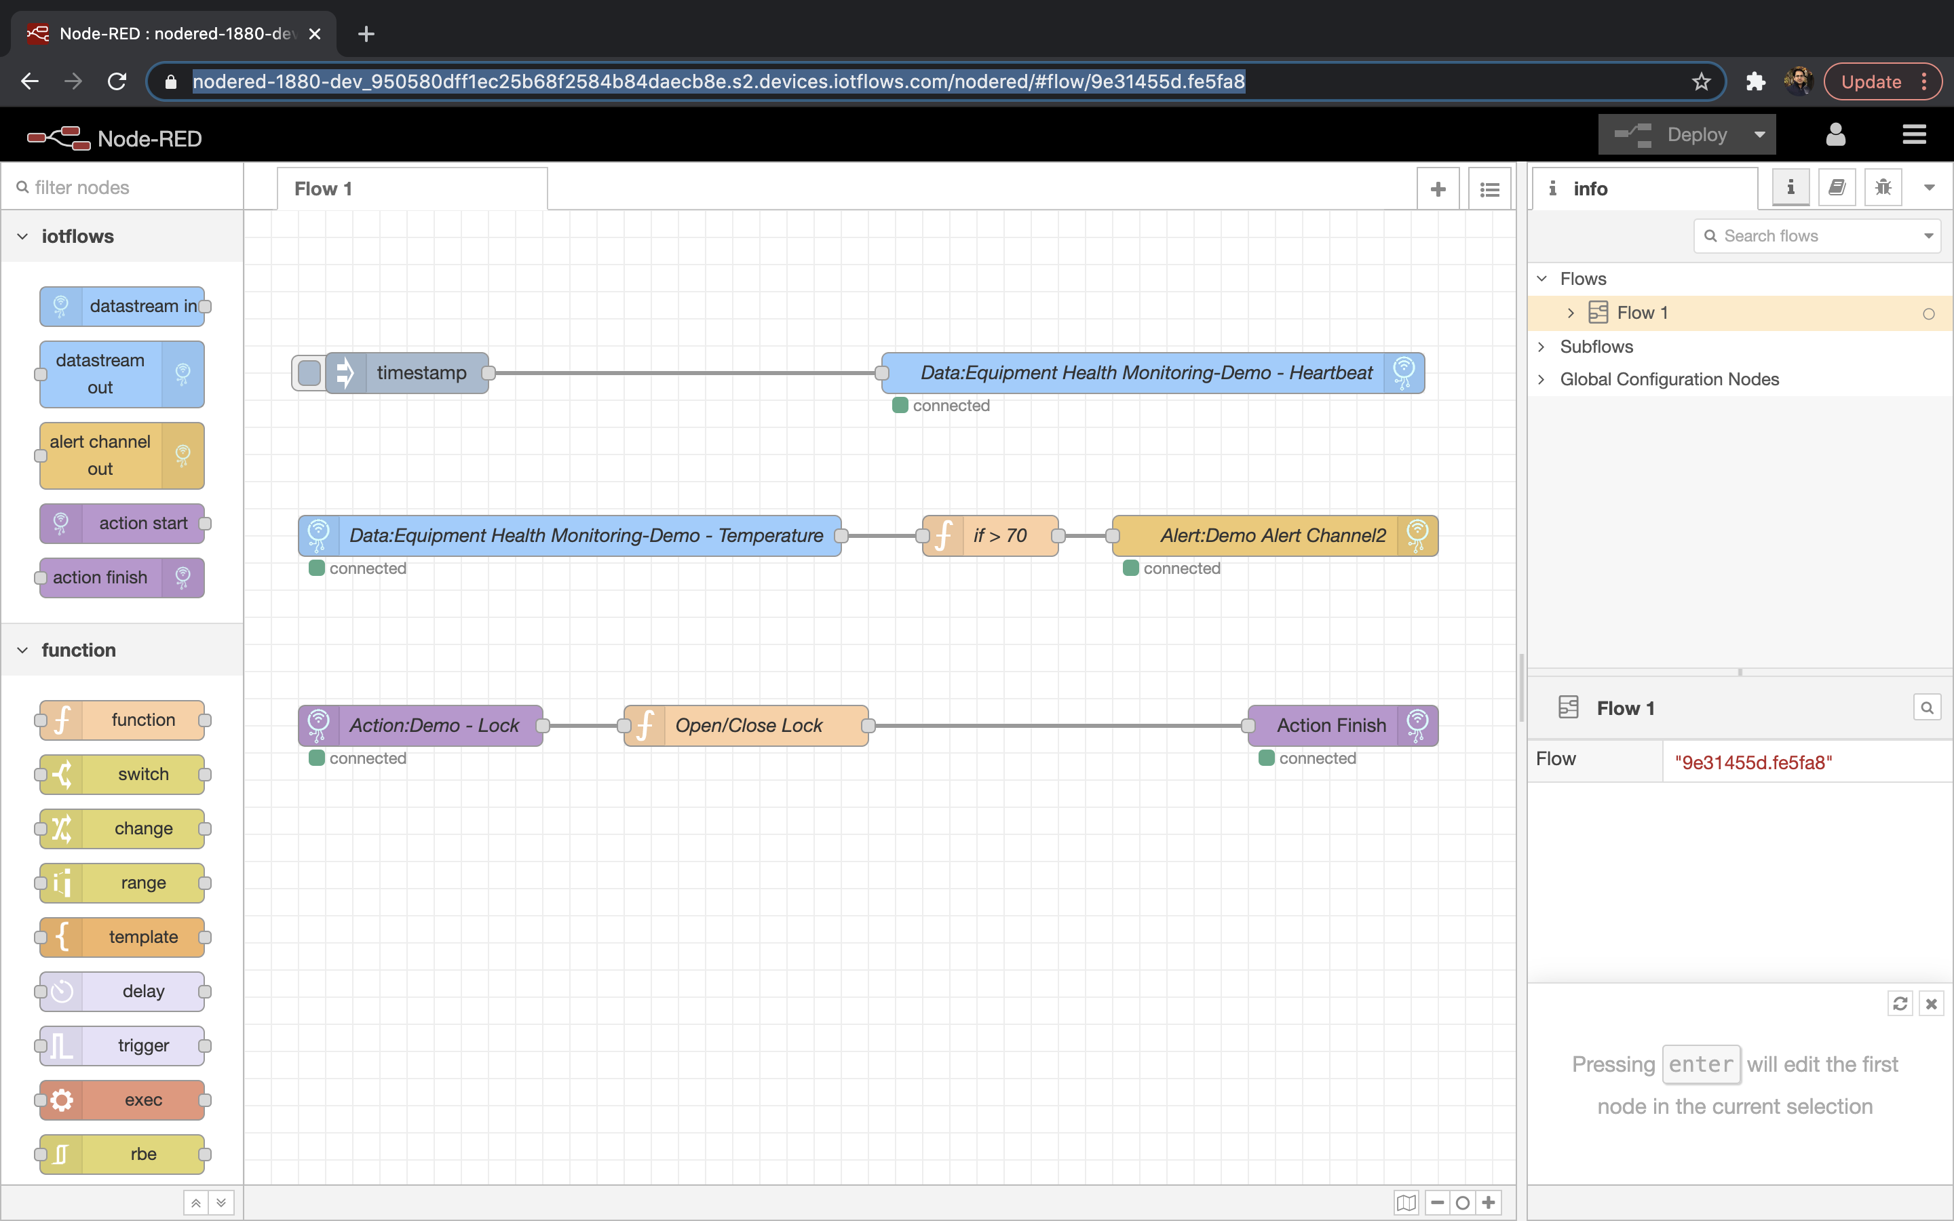Reset canvas zoom level
This screenshot has width=1954, height=1221.
[x=1462, y=1203]
